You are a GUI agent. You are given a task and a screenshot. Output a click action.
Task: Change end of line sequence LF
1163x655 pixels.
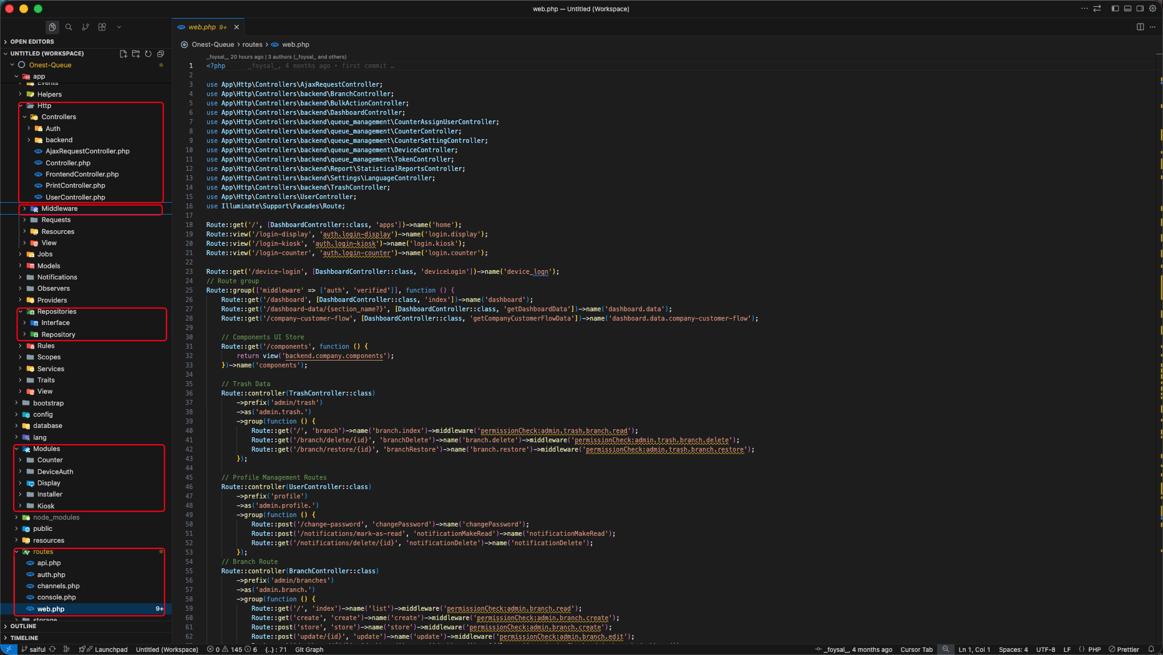click(x=1067, y=649)
